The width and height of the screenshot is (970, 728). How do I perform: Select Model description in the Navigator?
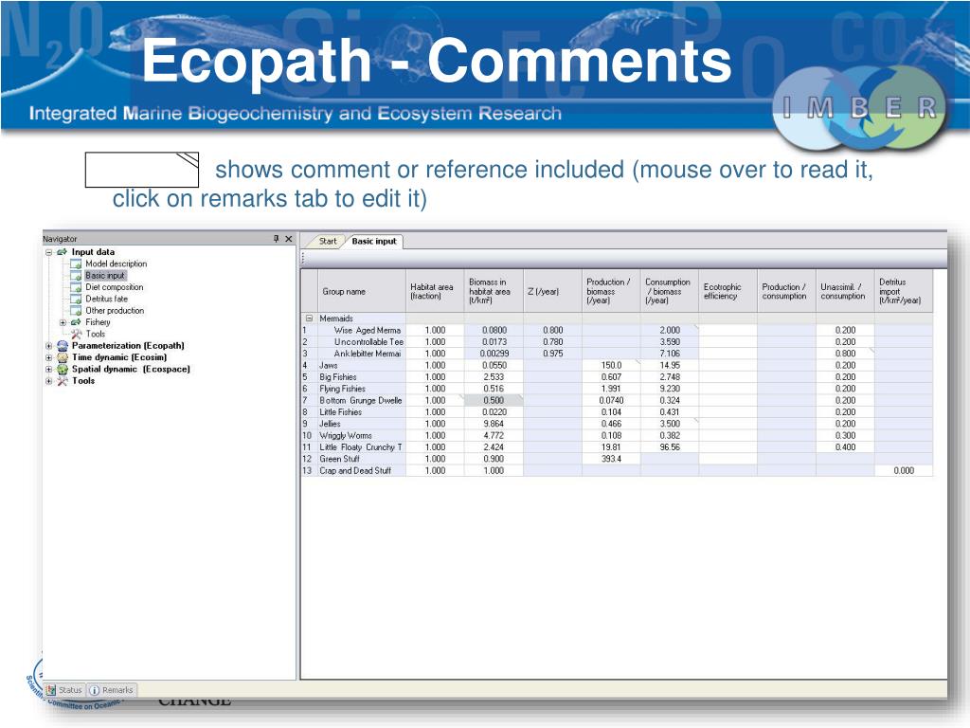(x=117, y=264)
